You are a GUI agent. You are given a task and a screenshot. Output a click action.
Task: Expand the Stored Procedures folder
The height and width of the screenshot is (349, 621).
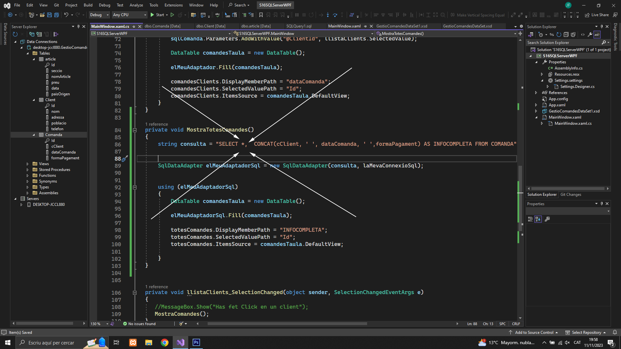[27, 170]
